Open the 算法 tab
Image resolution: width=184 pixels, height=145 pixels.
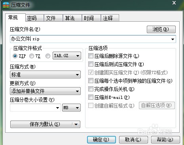pyautogui.click(x=72, y=18)
